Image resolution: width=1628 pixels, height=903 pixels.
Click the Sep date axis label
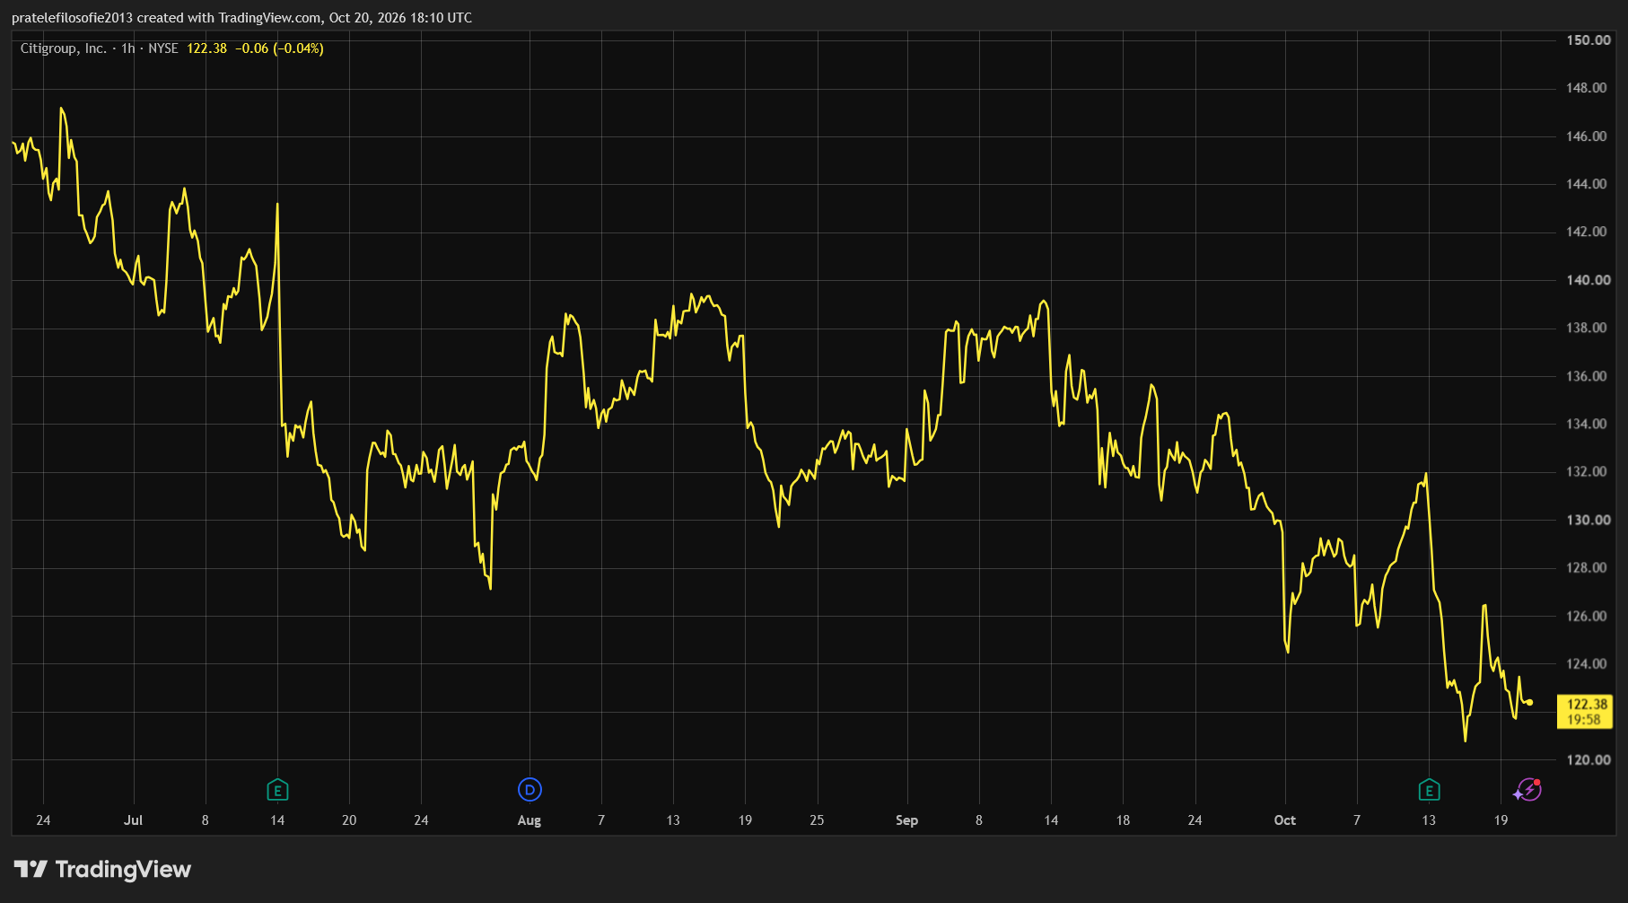906,820
